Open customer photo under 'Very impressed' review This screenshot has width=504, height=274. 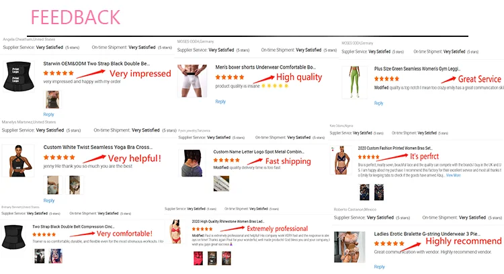click(52, 99)
